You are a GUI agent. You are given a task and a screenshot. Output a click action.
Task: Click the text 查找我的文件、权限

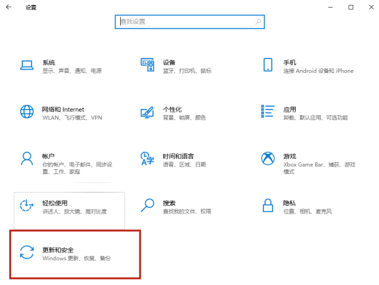tap(187, 211)
